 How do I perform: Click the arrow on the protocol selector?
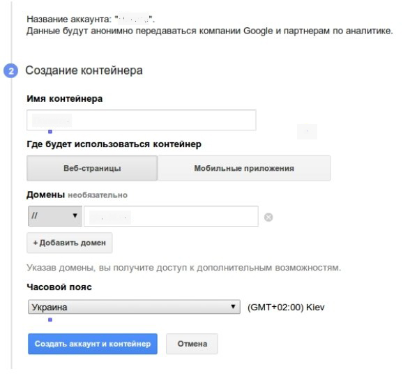(x=75, y=215)
